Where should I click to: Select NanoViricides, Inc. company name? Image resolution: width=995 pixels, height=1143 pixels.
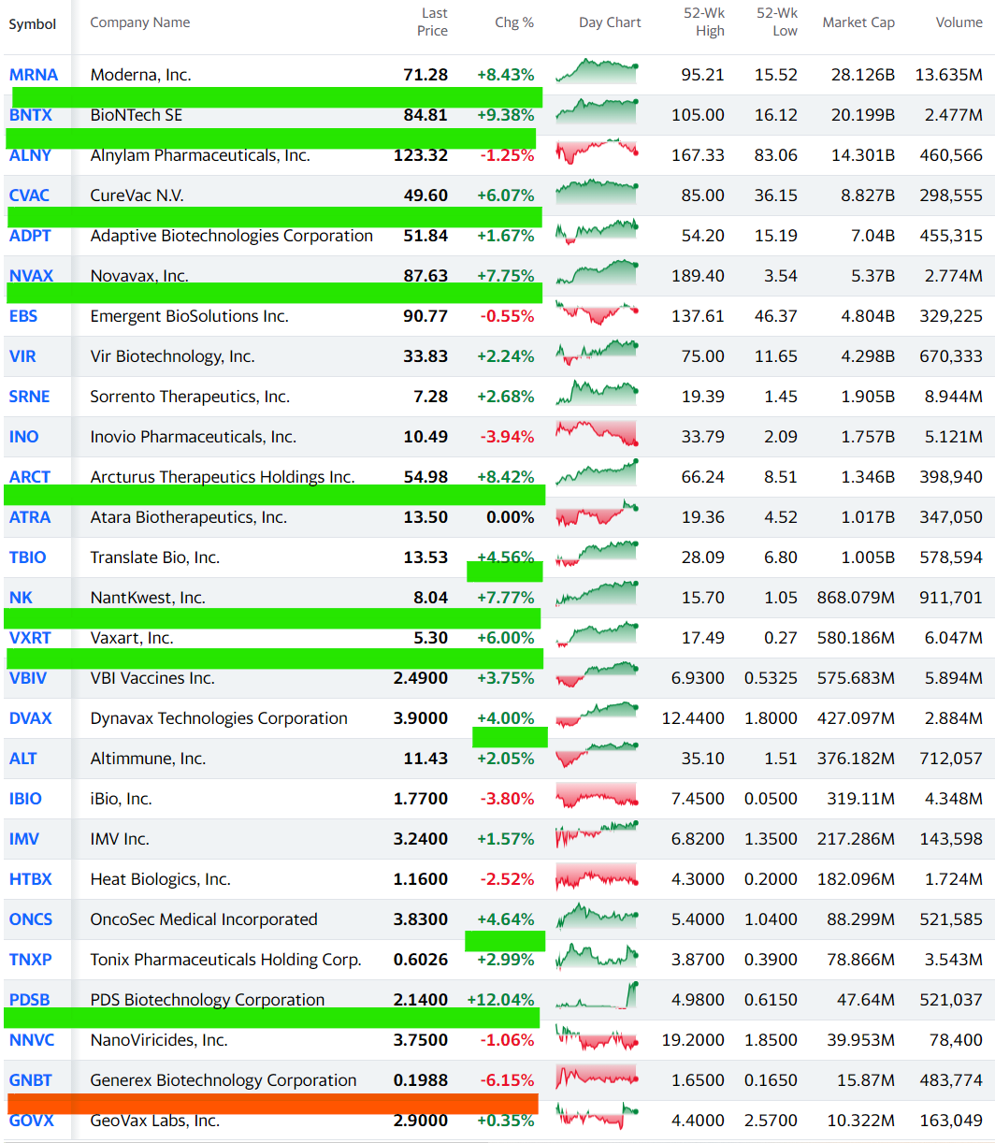click(x=159, y=1040)
